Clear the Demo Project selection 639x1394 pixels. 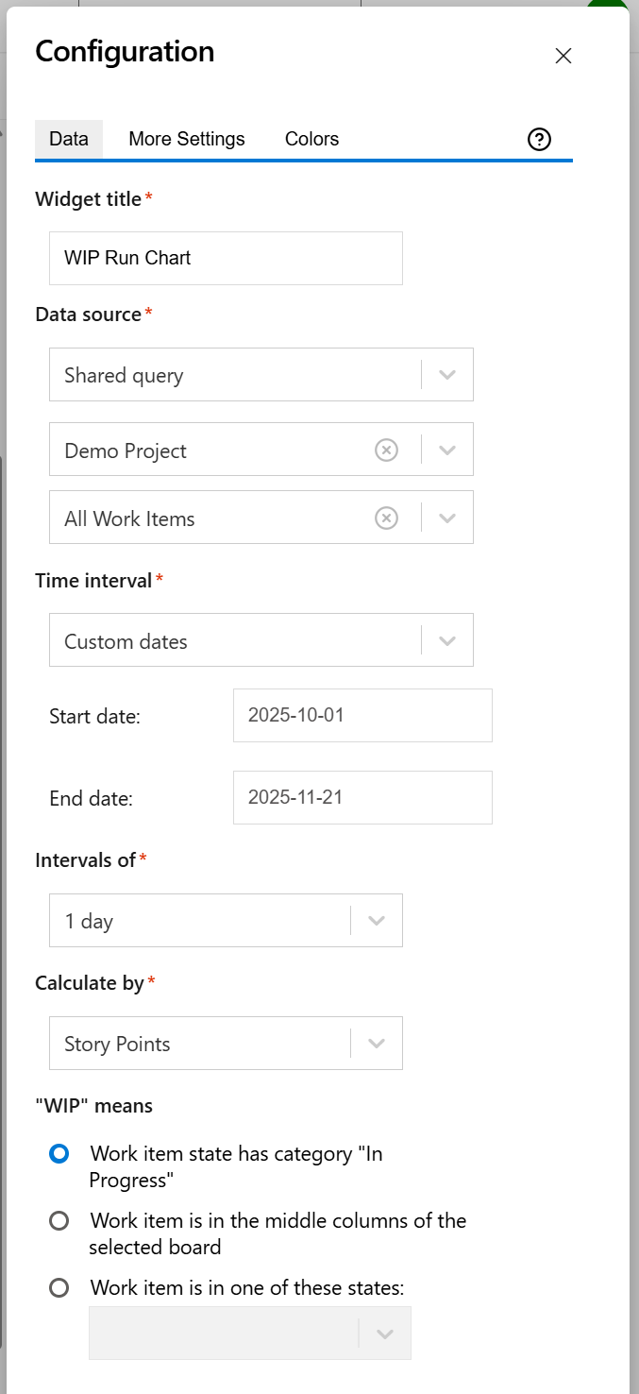pyautogui.click(x=386, y=450)
